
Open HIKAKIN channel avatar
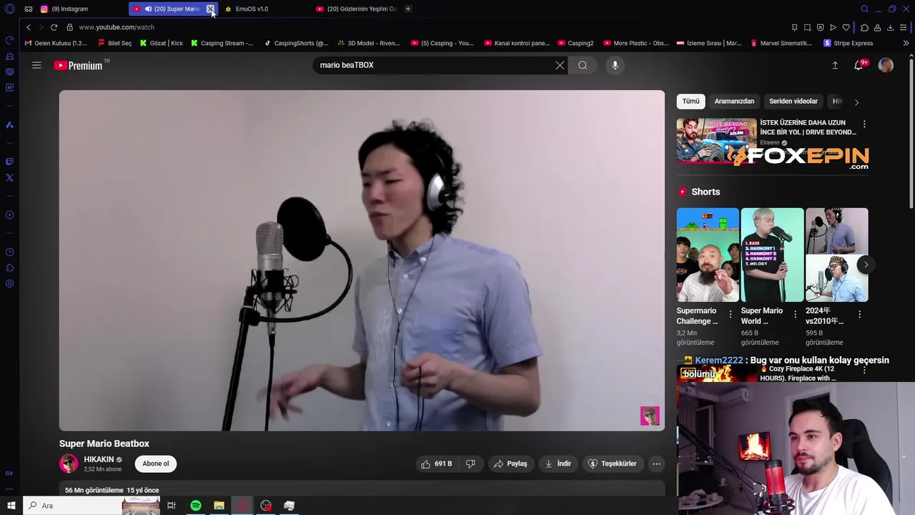pyautogui.click(x=69, y=463)
